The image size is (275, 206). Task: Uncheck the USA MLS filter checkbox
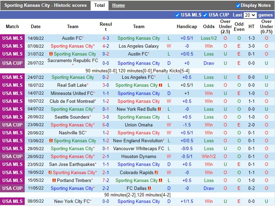tap(177, 15)
